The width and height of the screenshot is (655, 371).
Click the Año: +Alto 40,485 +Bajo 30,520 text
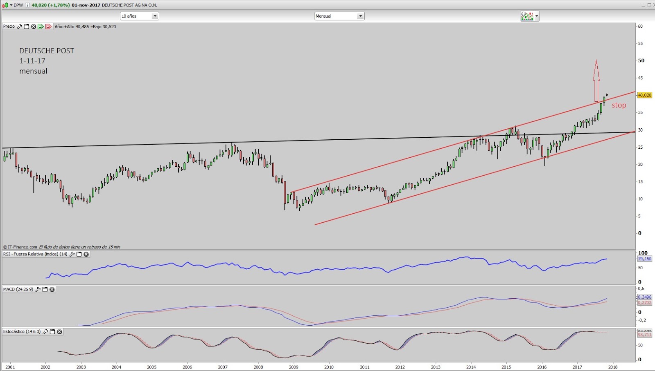[x=85, y=27]
